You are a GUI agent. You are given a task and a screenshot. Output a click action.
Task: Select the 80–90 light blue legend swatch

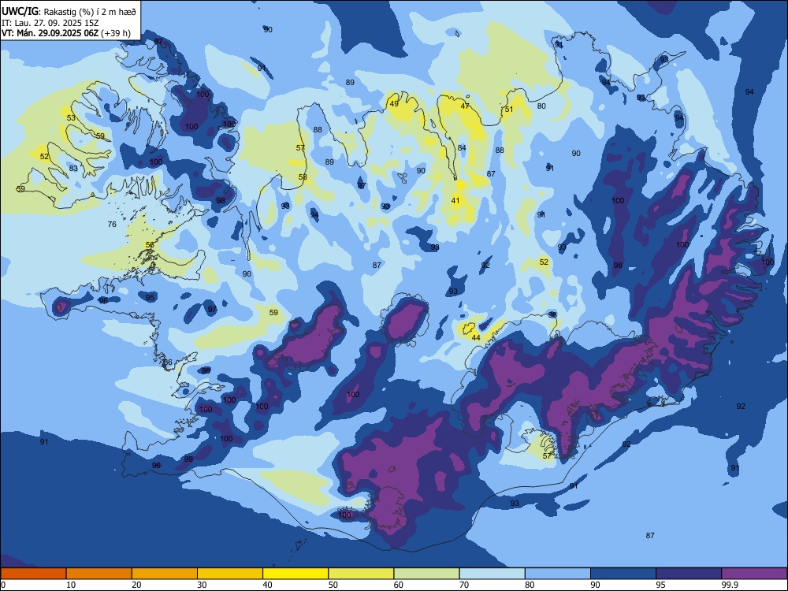pyautogui.click(x=557, y=574)
